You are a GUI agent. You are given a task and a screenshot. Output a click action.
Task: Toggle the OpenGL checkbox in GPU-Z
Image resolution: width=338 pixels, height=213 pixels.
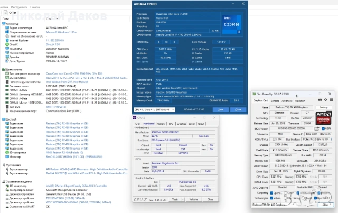(315, 198)
